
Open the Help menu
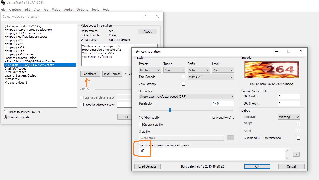[106, 10]
